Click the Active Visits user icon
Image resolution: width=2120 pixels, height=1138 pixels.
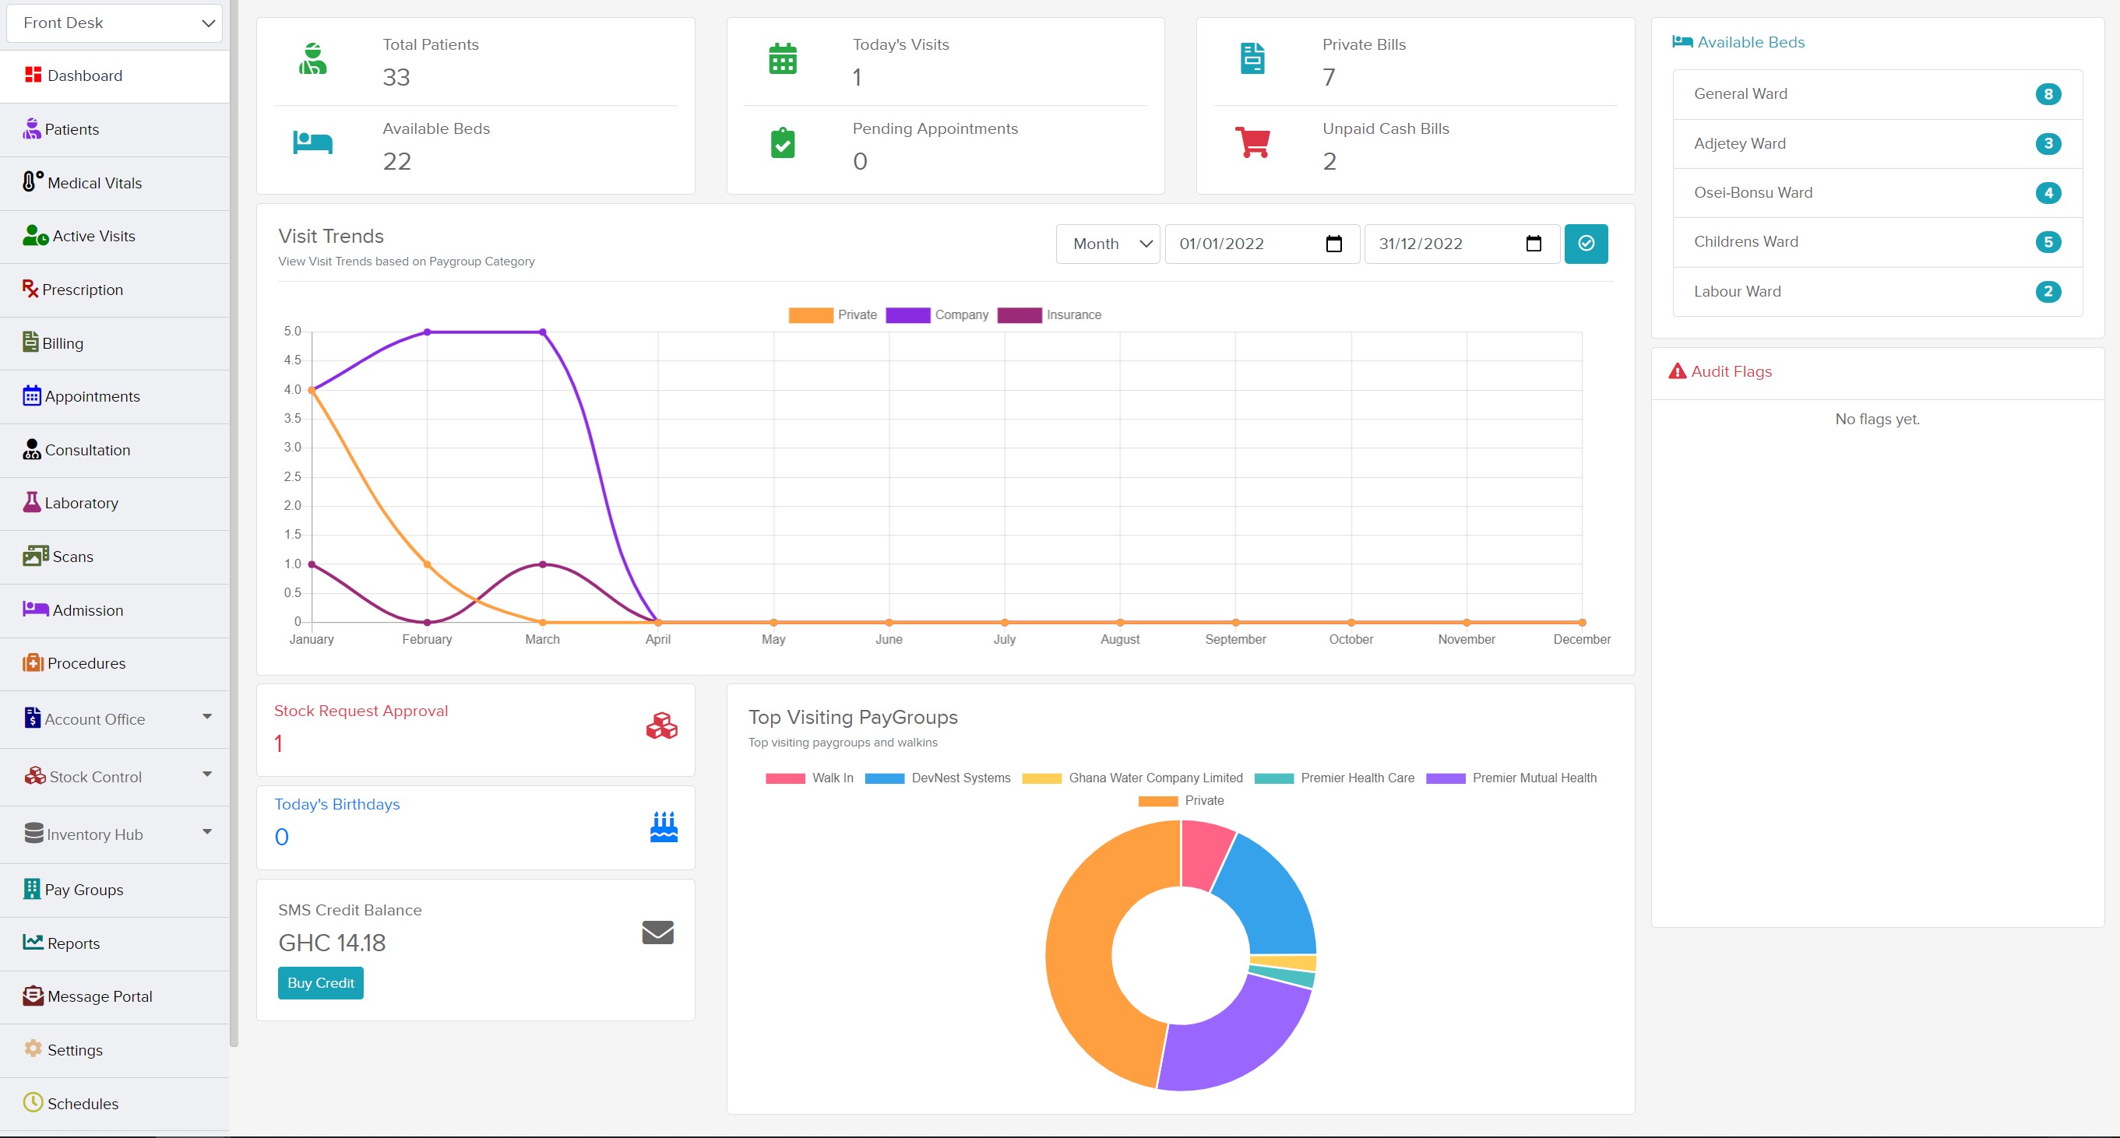point(35,235)
